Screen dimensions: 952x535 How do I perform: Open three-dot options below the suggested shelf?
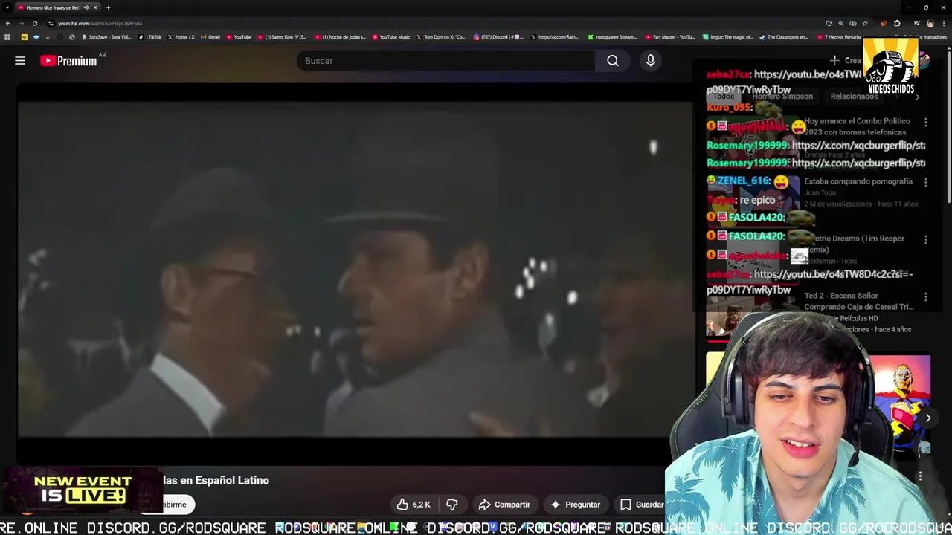[920, 476]
